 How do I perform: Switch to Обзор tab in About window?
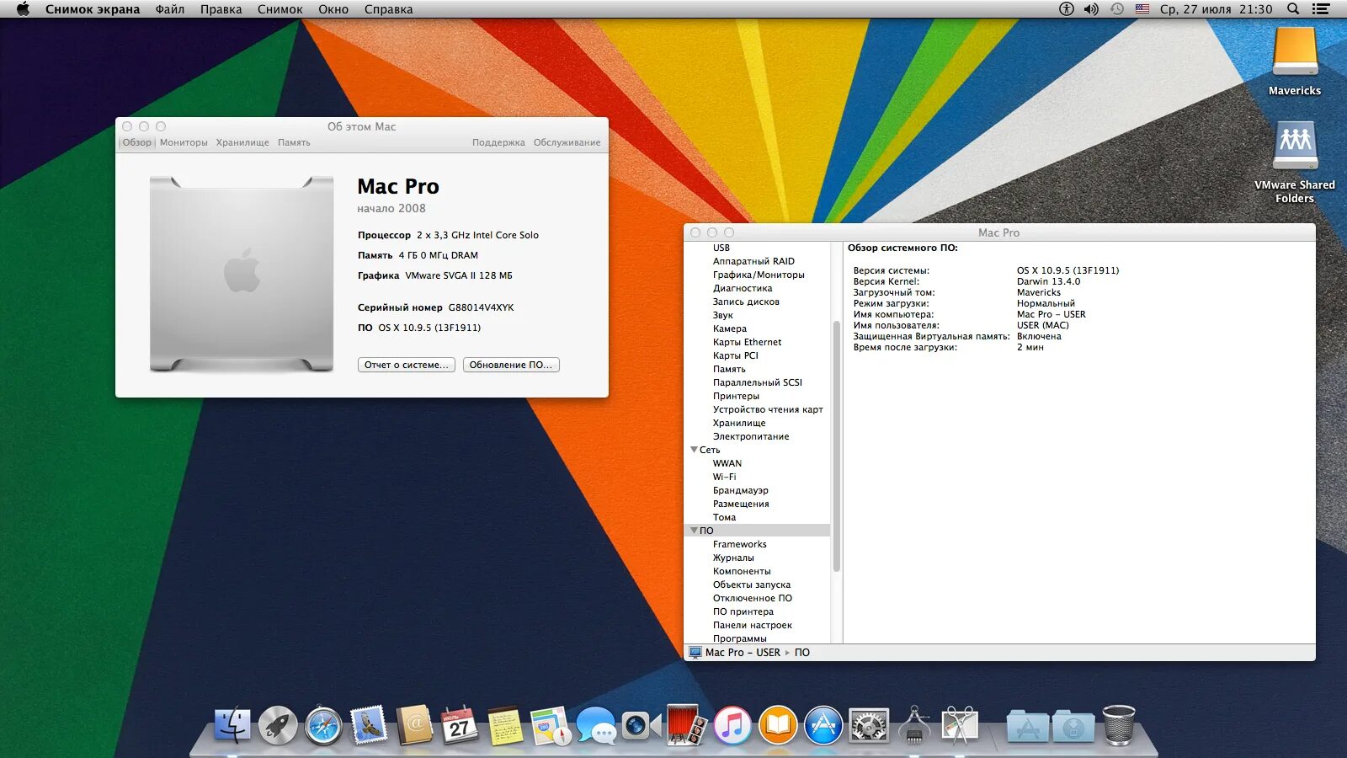click(x=137, y=142)
